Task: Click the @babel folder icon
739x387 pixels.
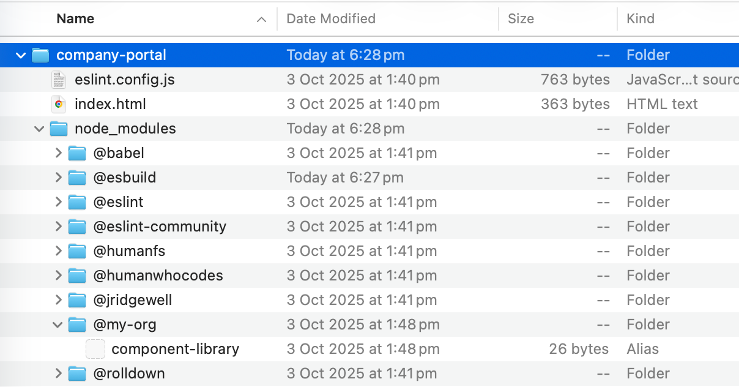Action: coord(77,153)
